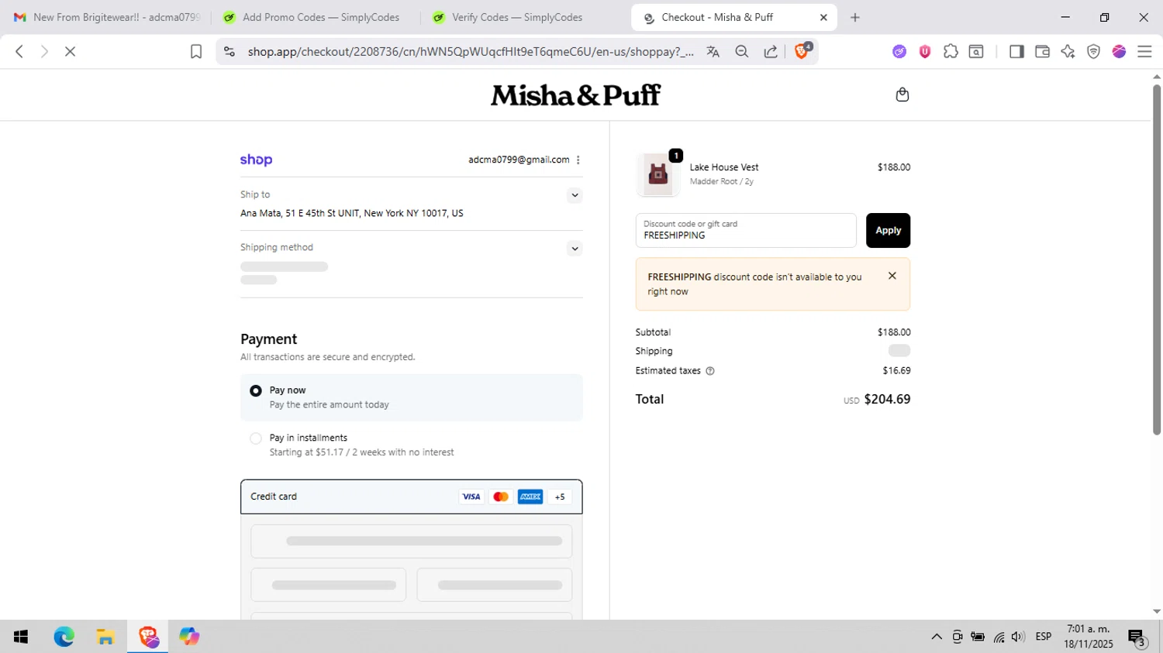Share this page icon

coord(771,51)
